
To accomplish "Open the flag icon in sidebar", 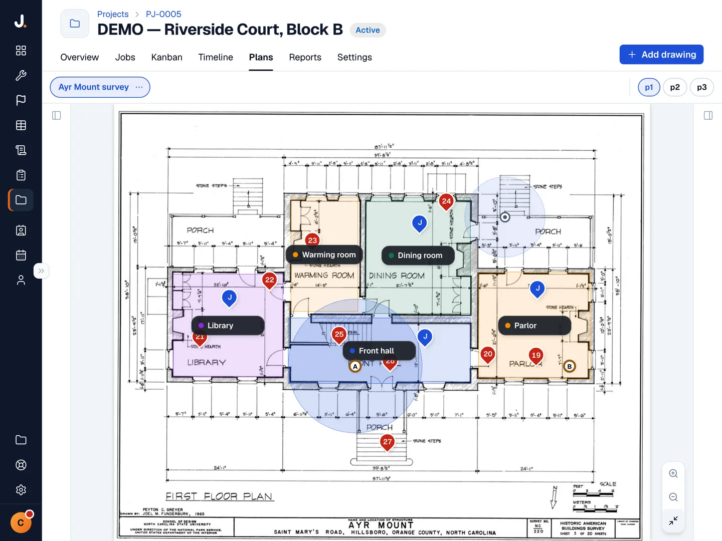I will 21,100.
